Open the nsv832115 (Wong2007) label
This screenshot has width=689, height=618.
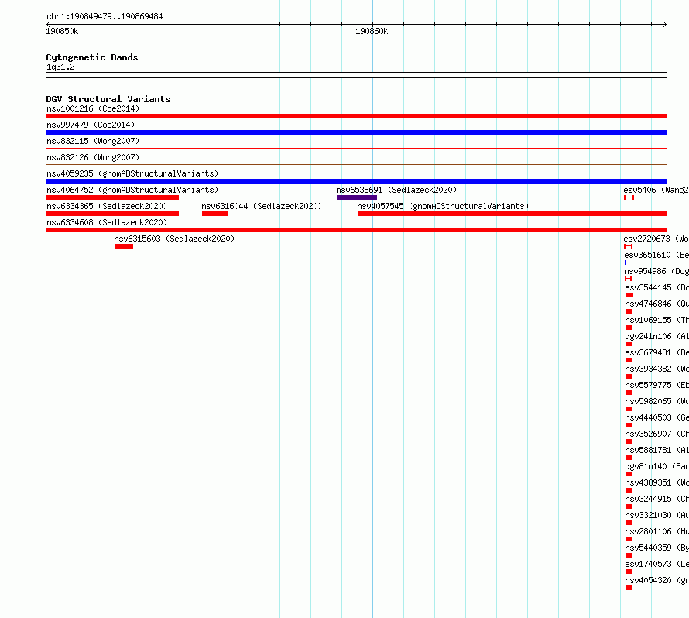coord(93,141)
